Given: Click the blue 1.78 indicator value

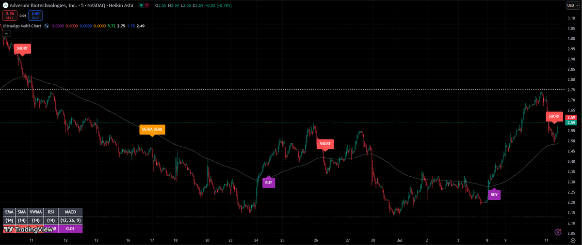Looking at the screenshot, I should [131, 26].
